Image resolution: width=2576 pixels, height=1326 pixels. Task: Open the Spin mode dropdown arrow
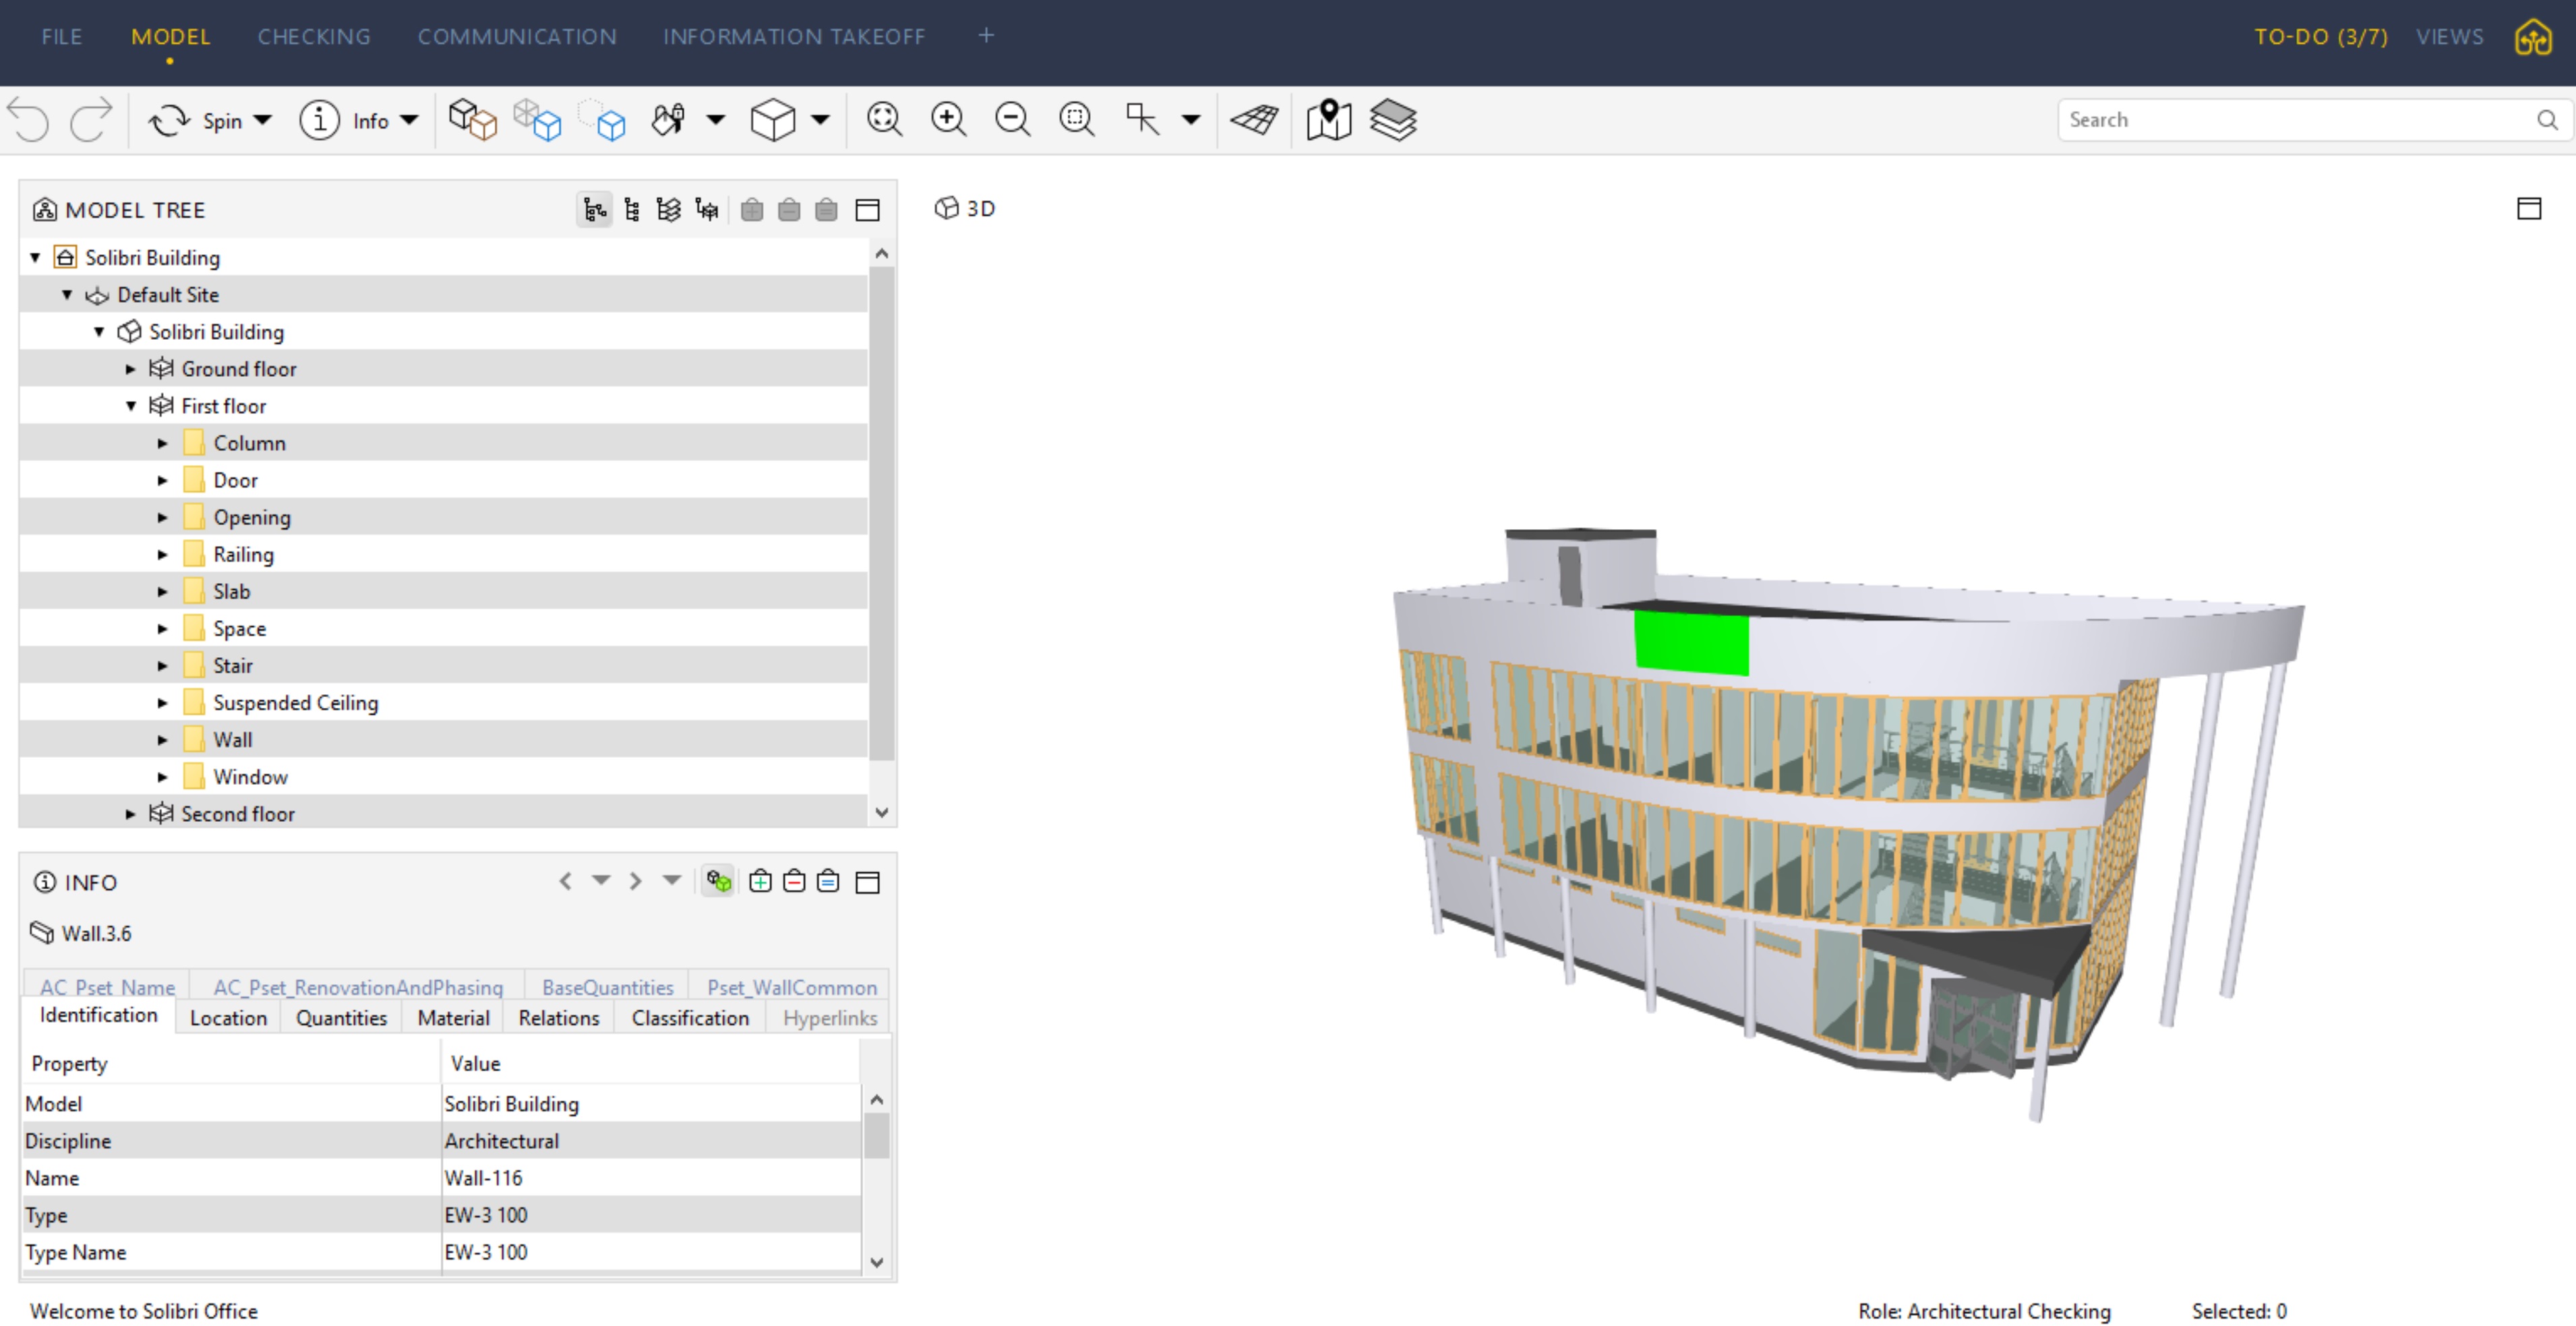point(263,120)
